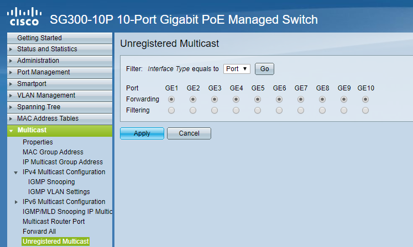Viewport: 413px width, 247px height.
Task: Open Getting Started page
Action: pyautogui.click(x=39, y=38)
